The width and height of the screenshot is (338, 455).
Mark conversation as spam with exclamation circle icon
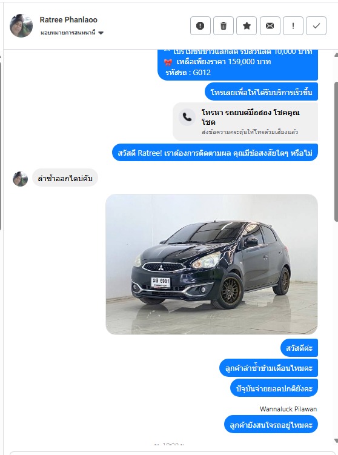point(200,26)
